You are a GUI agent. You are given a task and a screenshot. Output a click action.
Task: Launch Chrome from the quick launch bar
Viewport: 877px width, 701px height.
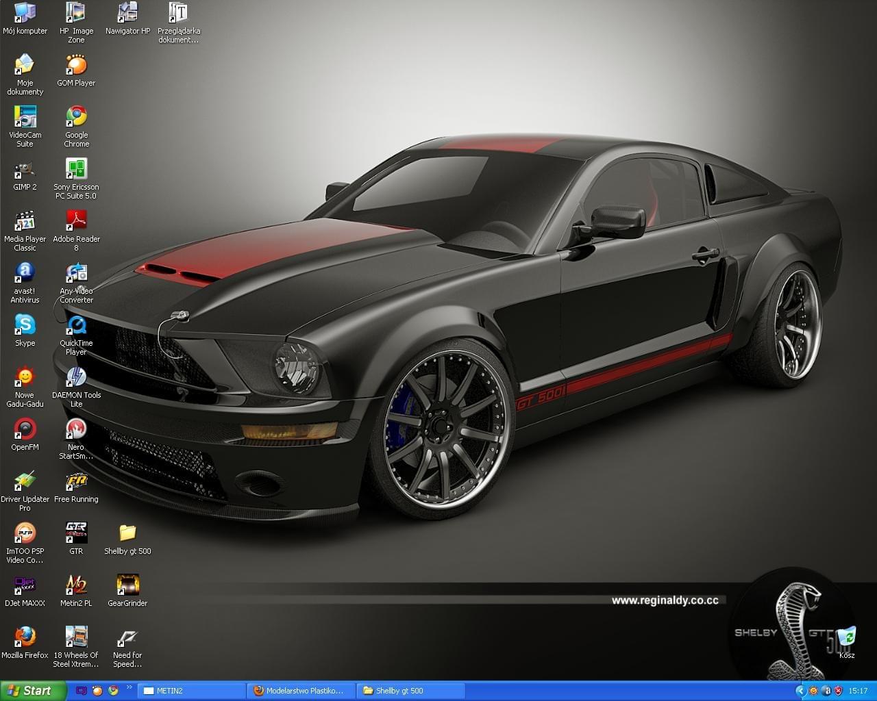(113, 691)
